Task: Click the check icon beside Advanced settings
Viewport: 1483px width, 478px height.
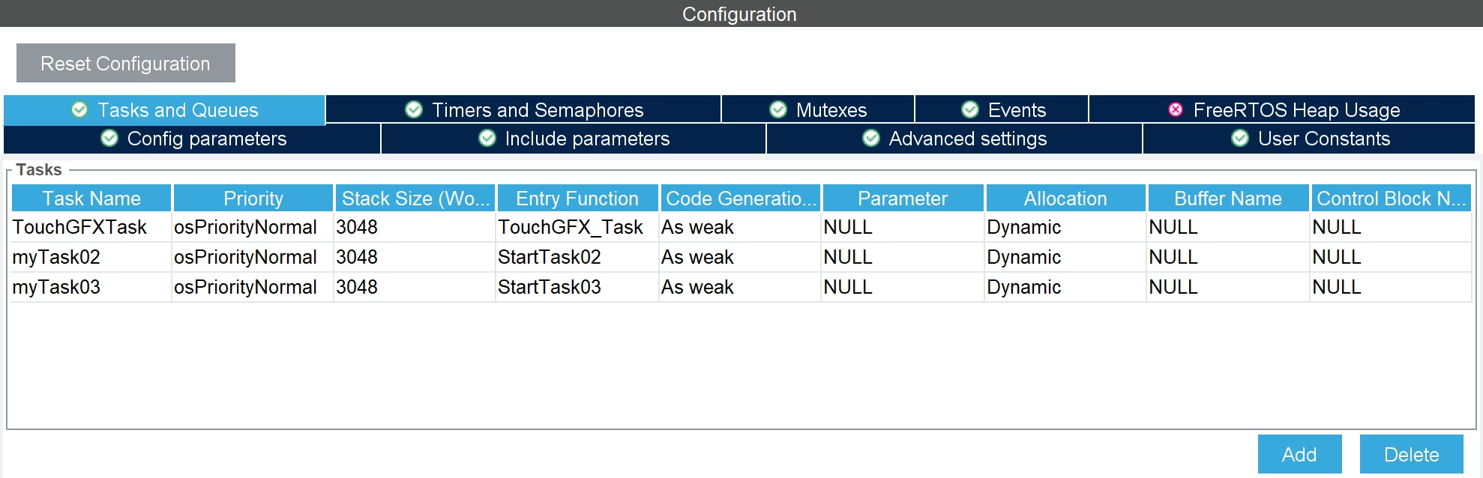Action: [x=871, y=138]
